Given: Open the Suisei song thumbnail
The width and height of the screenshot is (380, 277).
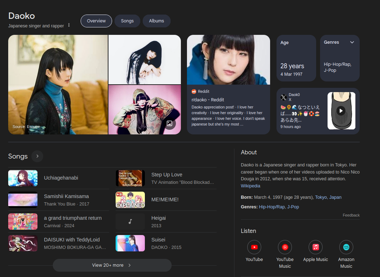Looking at the screenshot, I should click(130, 243).
